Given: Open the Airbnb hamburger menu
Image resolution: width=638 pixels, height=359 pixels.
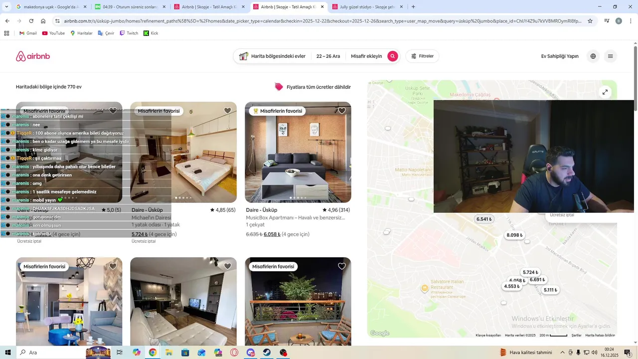Looking at the screenshot, I should [x=610, y=56].
